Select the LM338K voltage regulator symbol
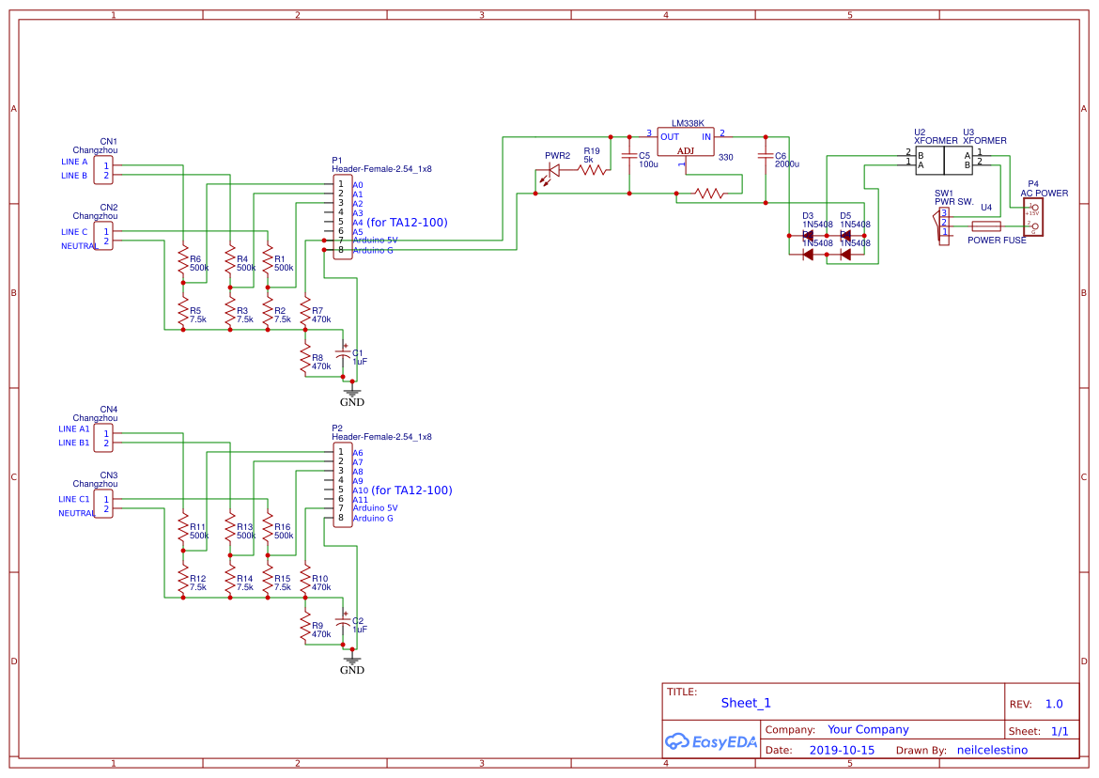 [x=685, y=143]
